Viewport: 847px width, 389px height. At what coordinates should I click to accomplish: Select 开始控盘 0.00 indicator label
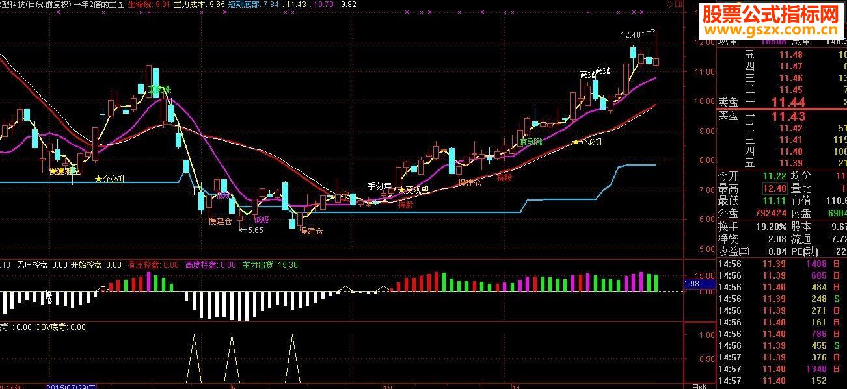pyautogui.click(x=96, y=265)
